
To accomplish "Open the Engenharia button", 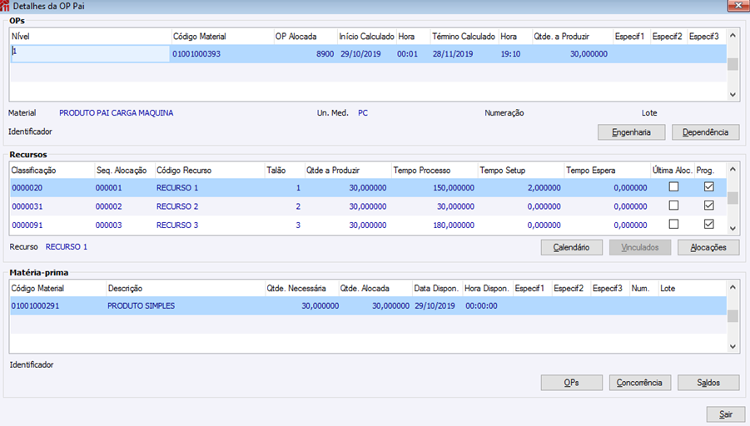I will (x=631, y=132).
